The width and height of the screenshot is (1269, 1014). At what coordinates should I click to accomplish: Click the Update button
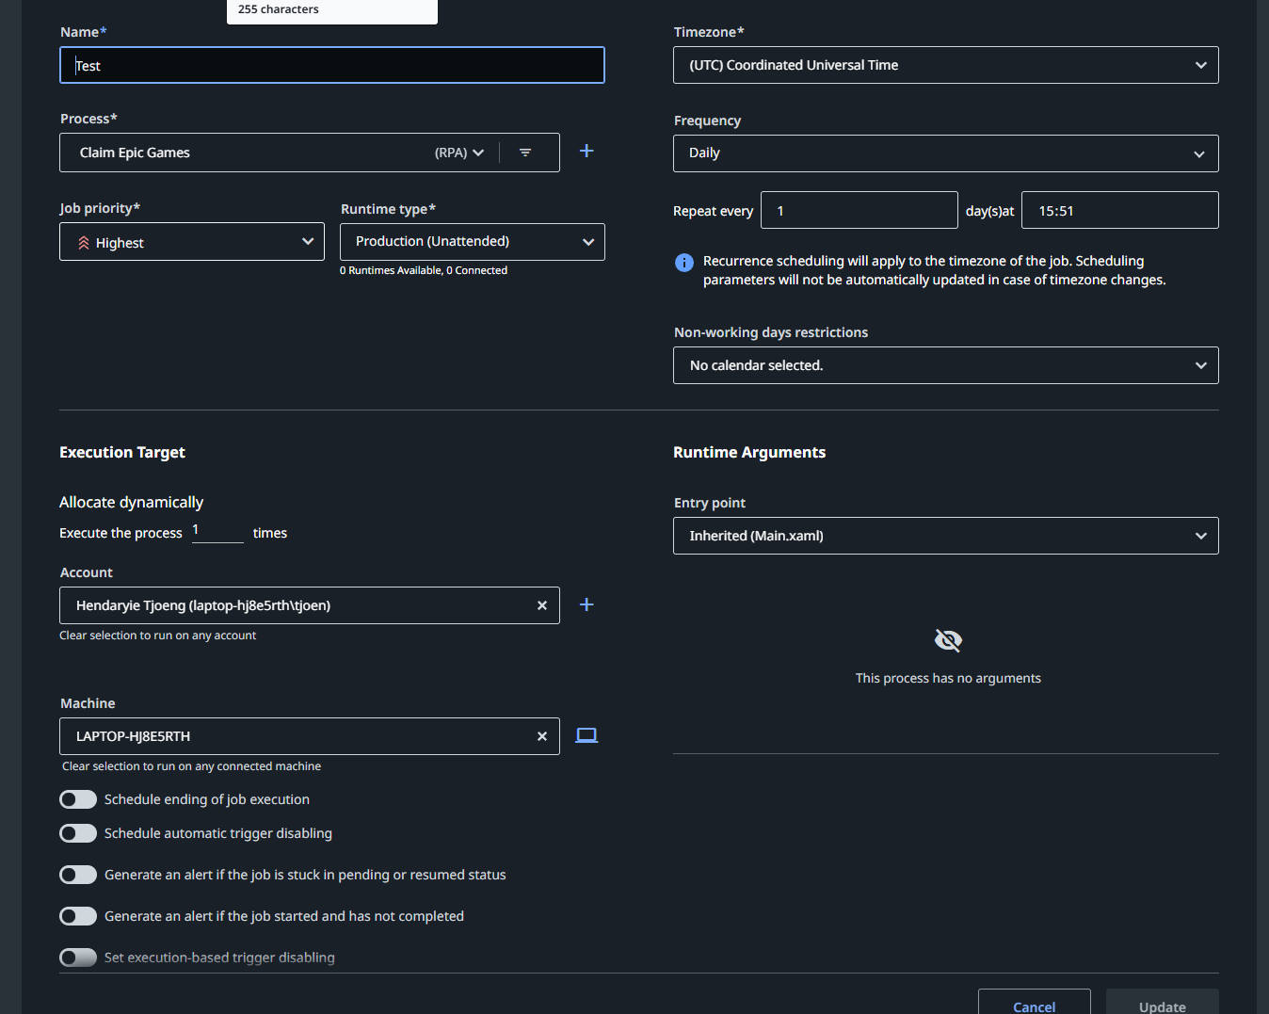(1161, 1006)
